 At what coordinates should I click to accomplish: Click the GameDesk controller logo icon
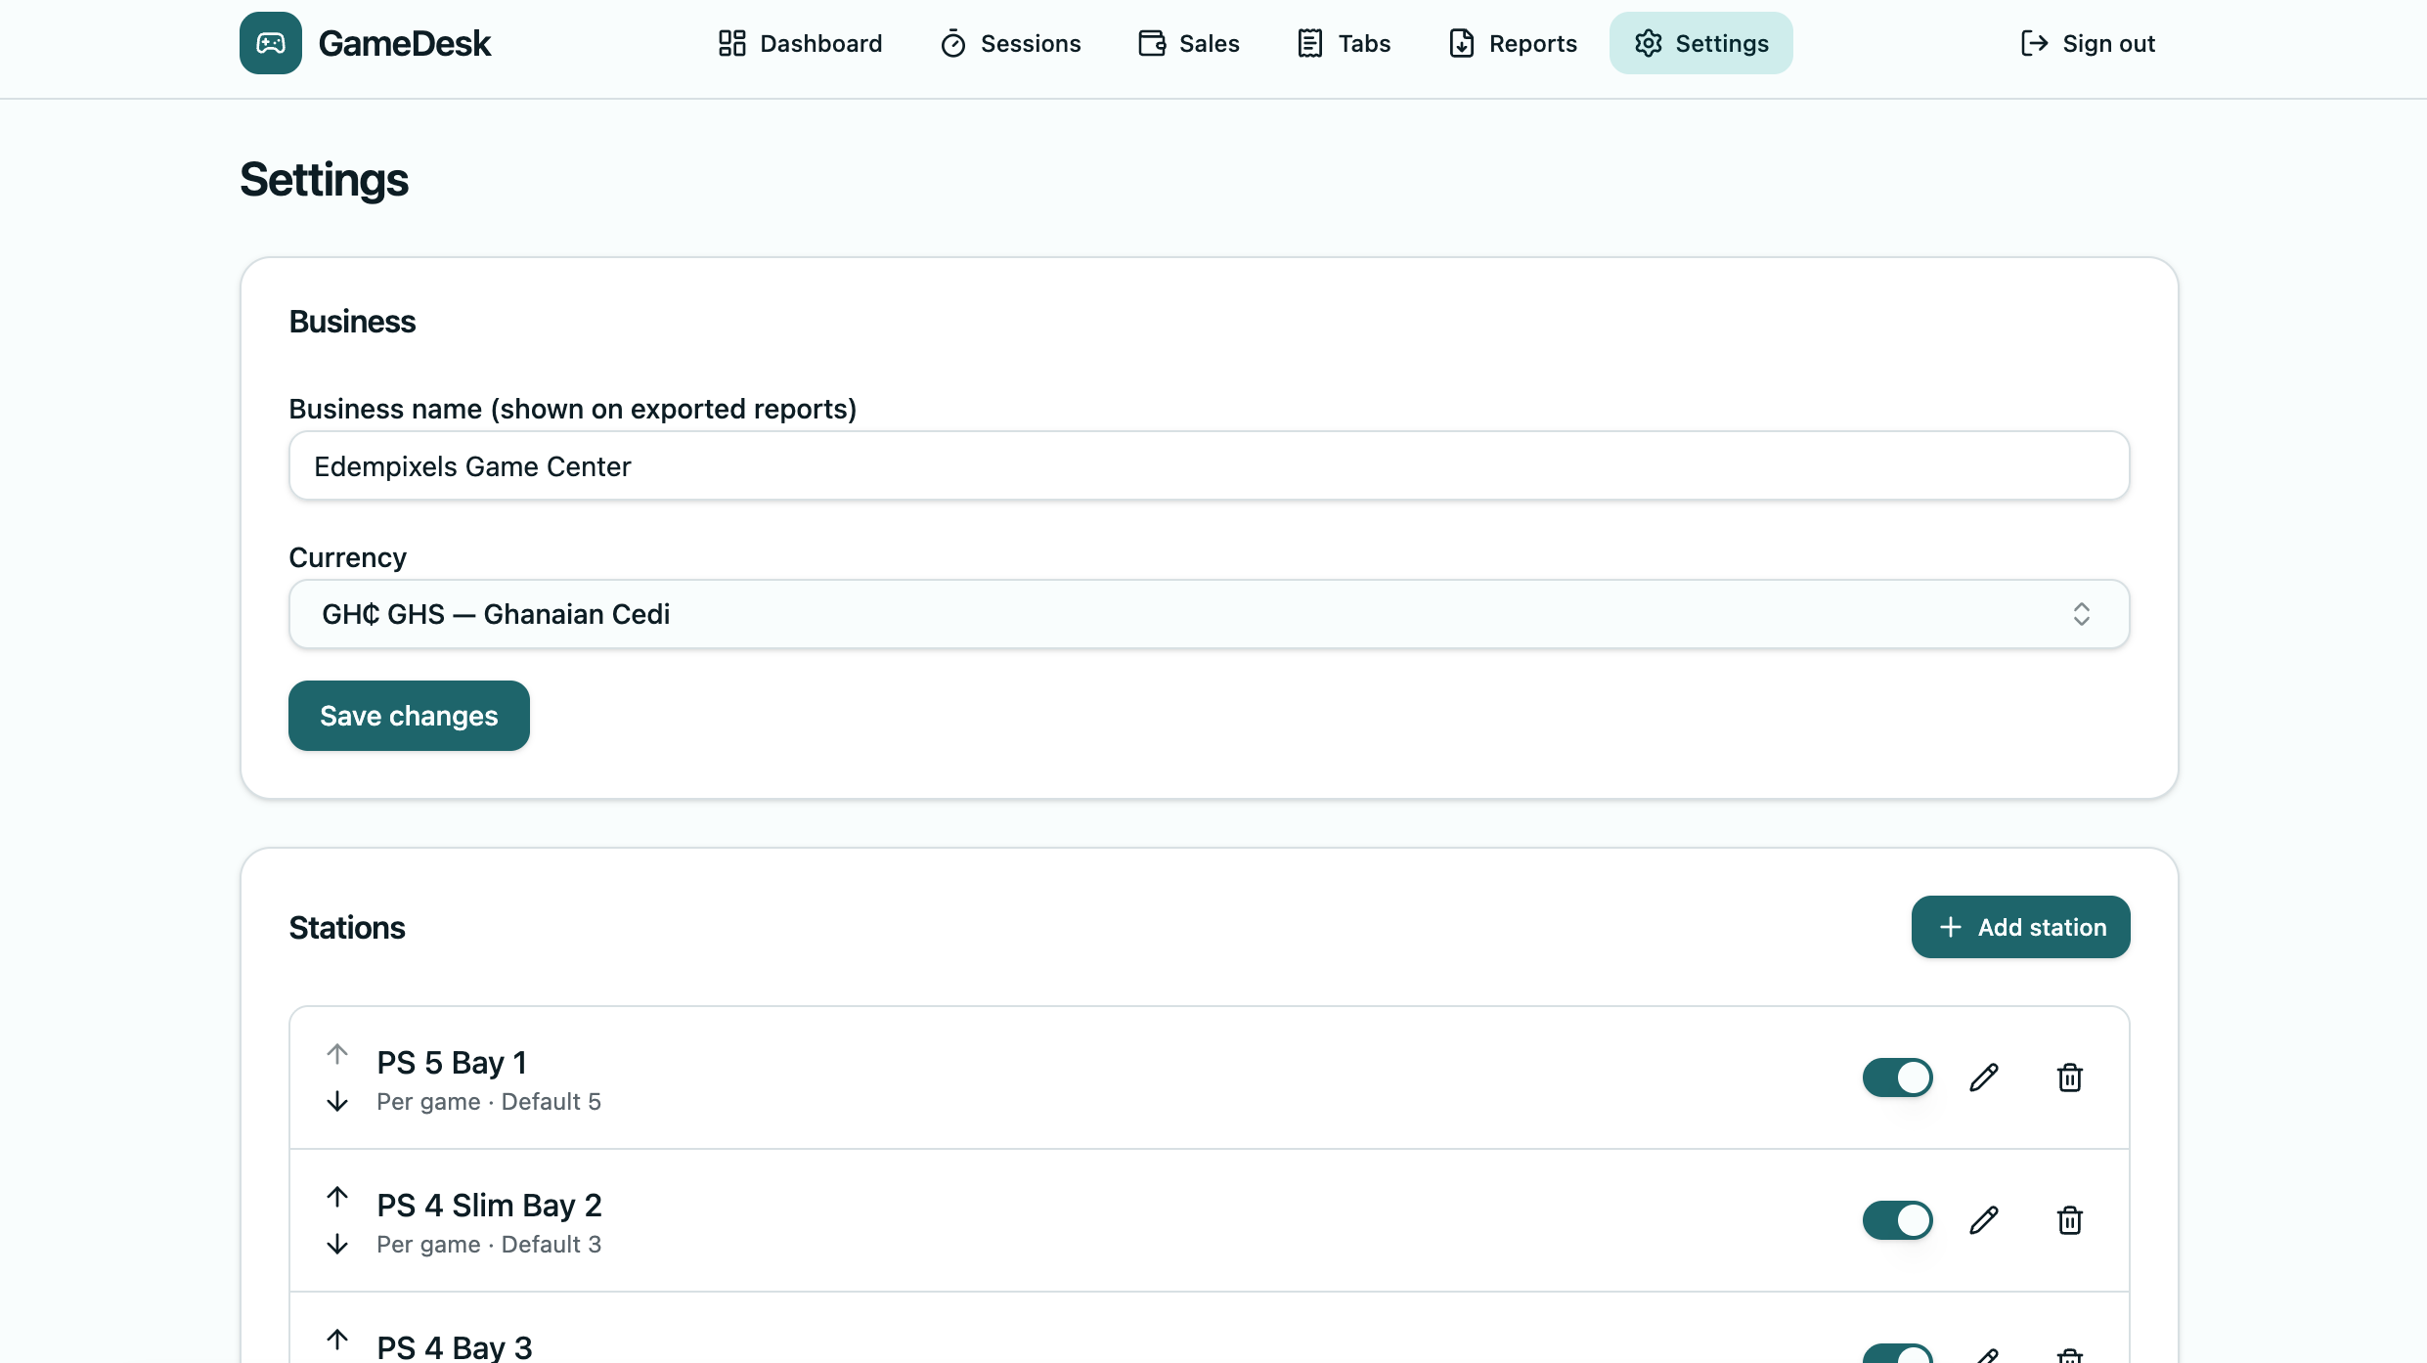[271, 43]
